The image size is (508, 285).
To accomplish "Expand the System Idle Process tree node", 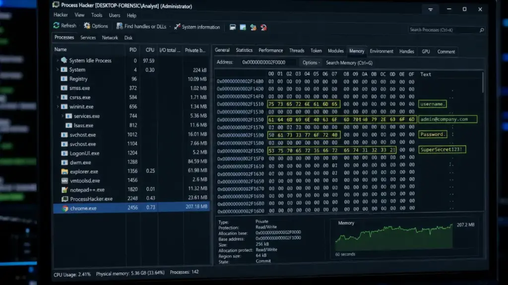I will click(58, 60).
